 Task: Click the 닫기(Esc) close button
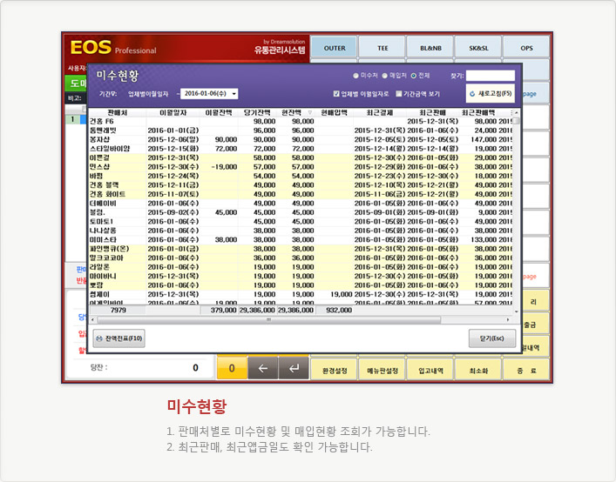492,338
